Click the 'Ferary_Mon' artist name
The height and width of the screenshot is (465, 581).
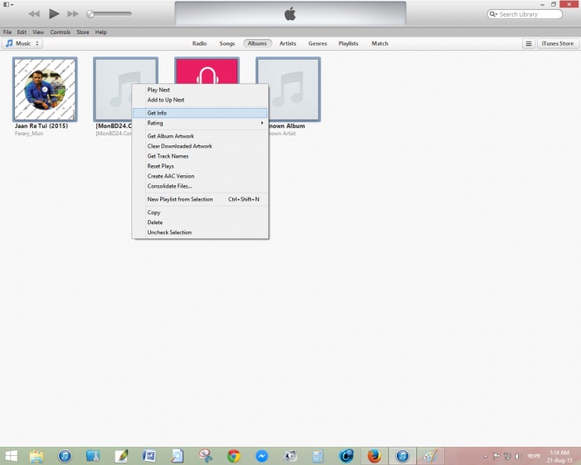[29, 134]
